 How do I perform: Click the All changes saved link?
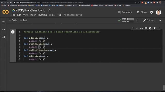pyautogui.click(x=73, y=15)
